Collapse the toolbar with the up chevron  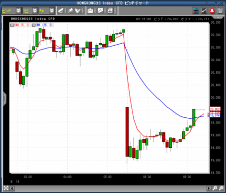click(x=218, y=17)
